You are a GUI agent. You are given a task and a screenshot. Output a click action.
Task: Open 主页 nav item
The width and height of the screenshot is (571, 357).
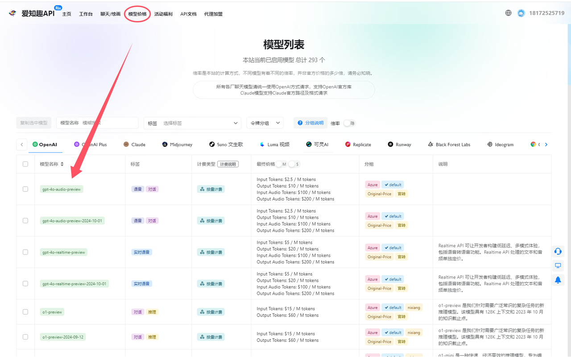point(66,14)
